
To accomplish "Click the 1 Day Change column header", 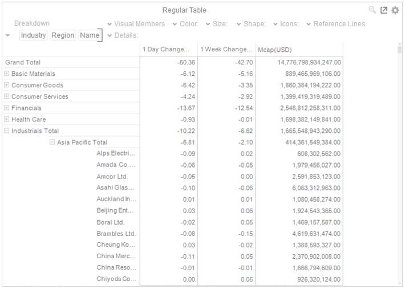I will [168, 50].
